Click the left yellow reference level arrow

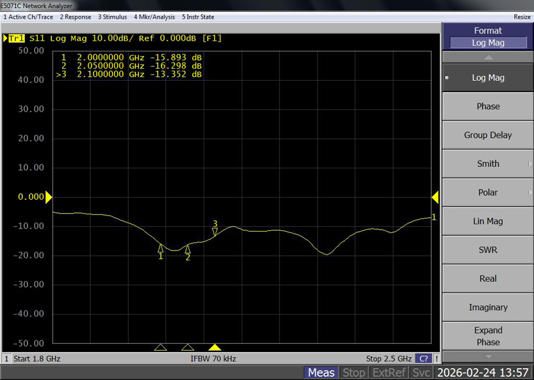pos(49,197)
